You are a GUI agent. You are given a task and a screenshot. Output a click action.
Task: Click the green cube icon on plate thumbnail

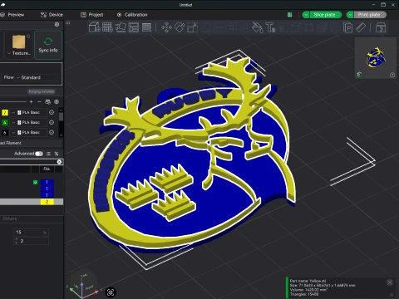pyautogui.click(x=359, y=74)
